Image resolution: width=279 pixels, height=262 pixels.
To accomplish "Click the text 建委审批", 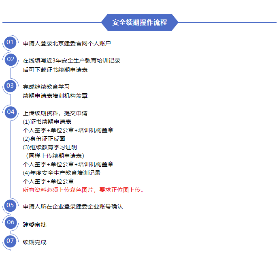I will coord(34,225).
